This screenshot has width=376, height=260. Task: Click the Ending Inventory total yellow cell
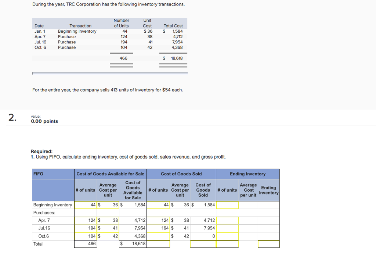269,243
